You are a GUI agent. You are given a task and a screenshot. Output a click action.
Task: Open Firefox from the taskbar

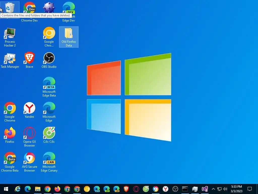57,189
